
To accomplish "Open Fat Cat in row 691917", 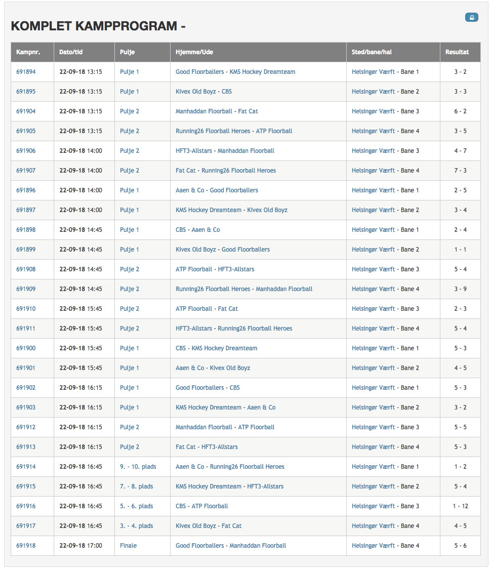I will [231, 526].
